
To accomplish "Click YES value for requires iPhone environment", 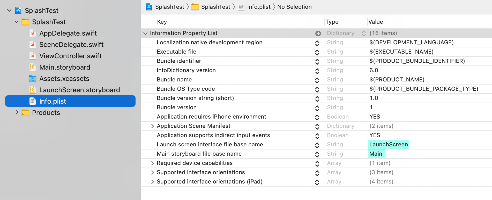I will pos(375,117).
